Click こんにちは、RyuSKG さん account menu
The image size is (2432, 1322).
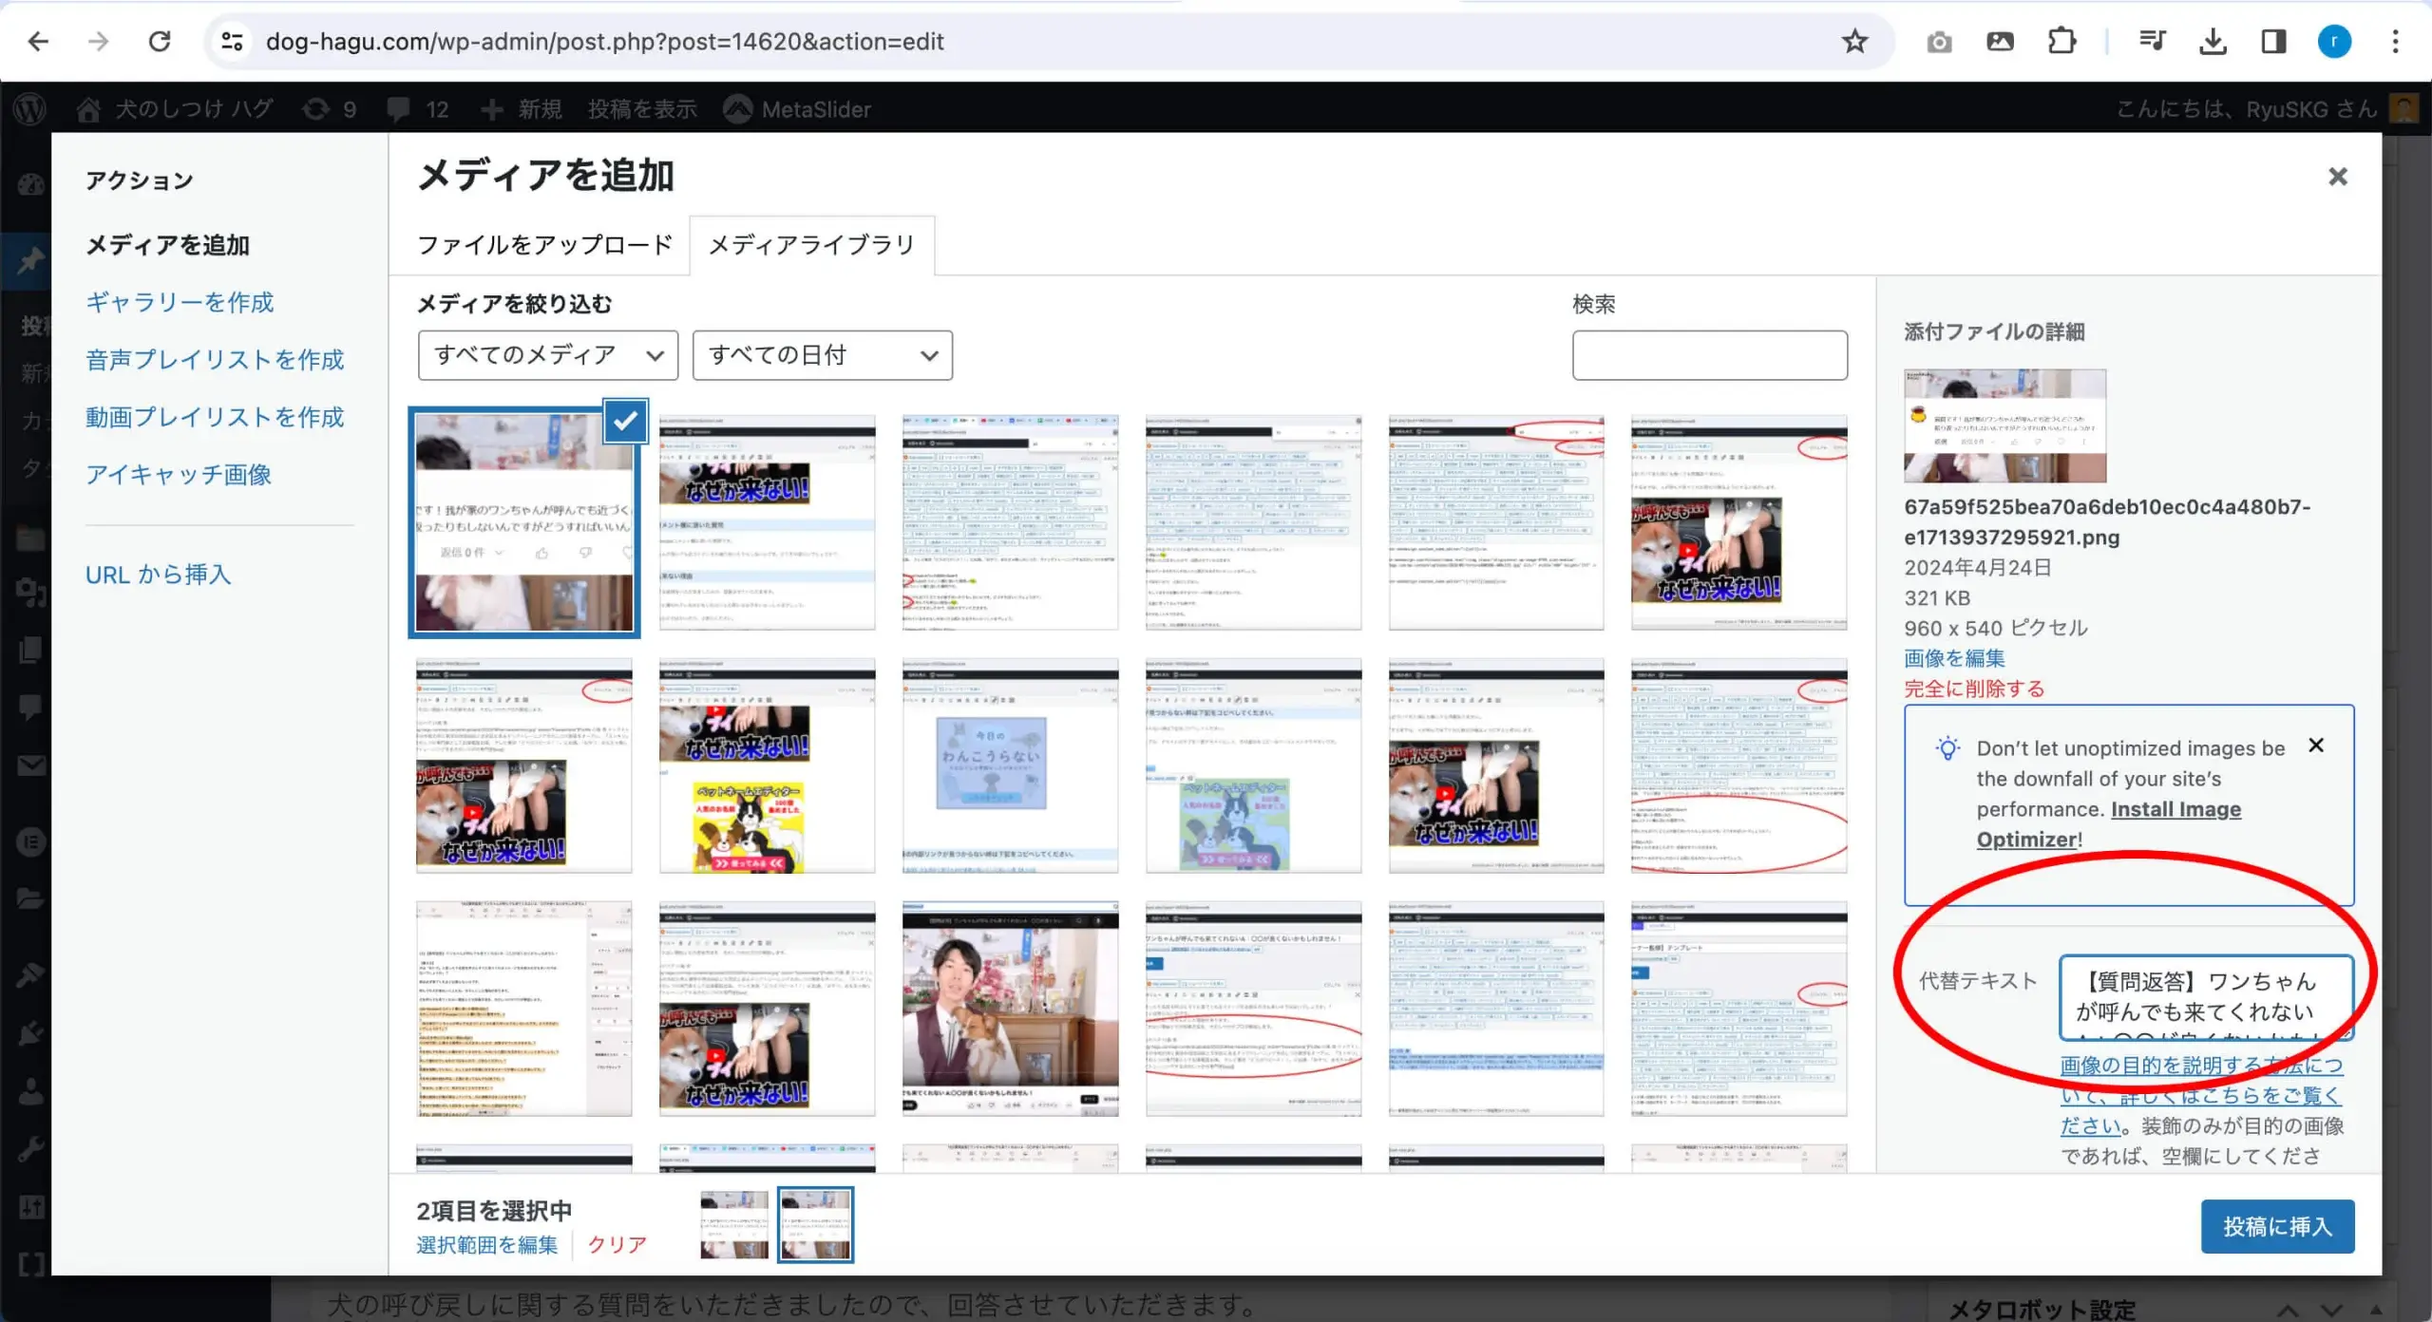[x=2267, y=109]
